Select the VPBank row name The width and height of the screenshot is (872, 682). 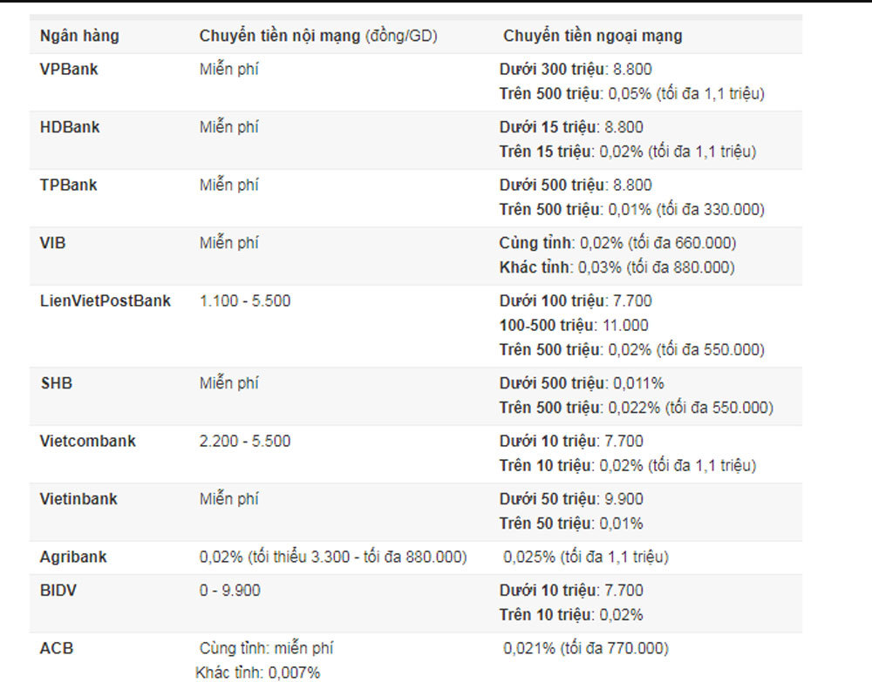click(x=69, y=70)
